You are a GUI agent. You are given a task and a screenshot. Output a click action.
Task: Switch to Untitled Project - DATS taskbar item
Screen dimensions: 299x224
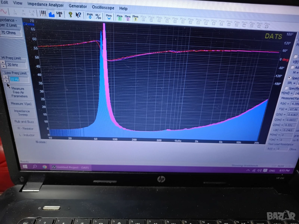click(71, 167)
